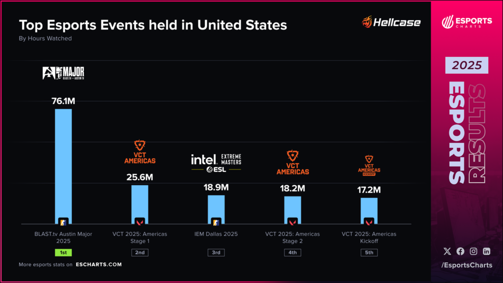The image size is (503, 283).
Task: Click the Counter-Strike icon under BLAST.tv Austin Major bar
Action: 63,221
